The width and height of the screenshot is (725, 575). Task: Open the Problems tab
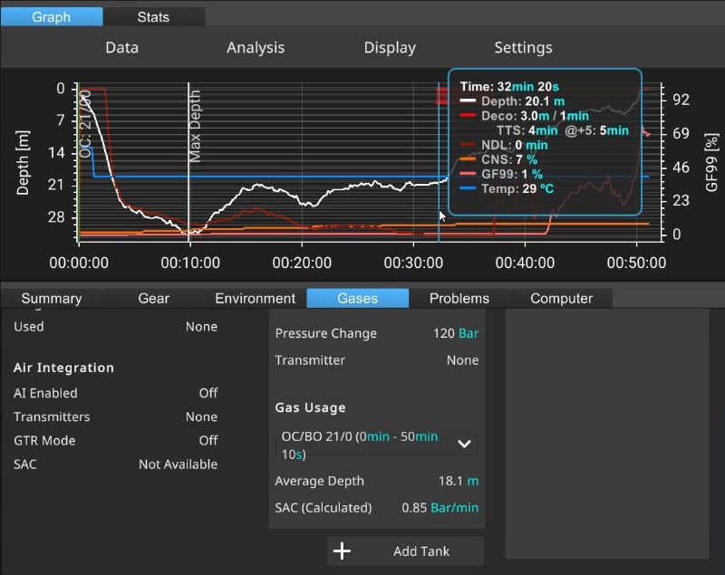pos(459,298)
